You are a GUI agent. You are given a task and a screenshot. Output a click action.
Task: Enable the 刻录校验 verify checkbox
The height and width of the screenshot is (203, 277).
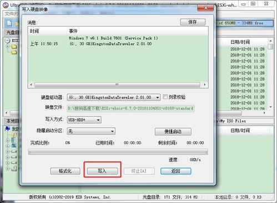click(x=165, y=97)
